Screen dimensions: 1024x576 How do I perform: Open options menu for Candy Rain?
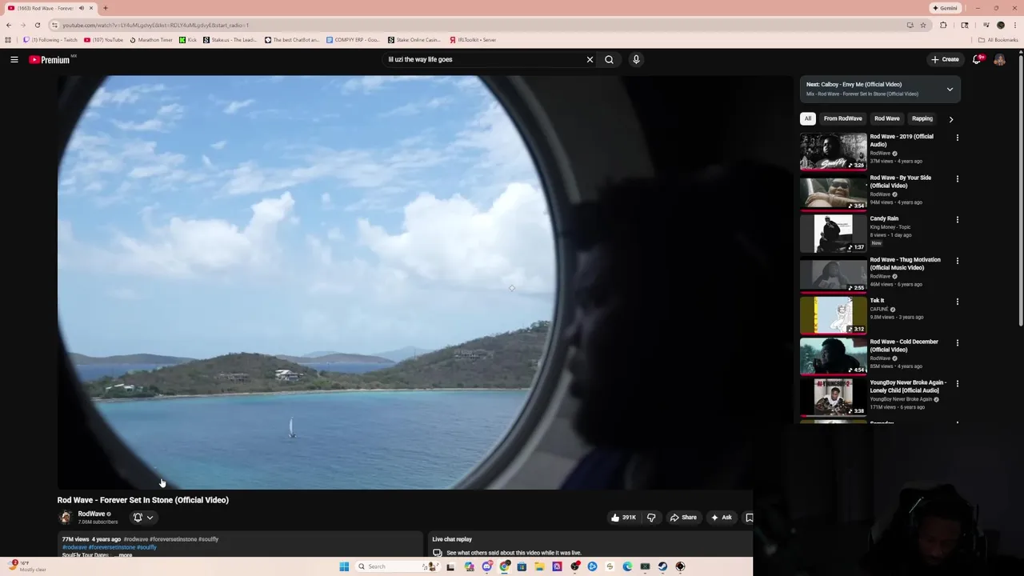coord(957,220)
